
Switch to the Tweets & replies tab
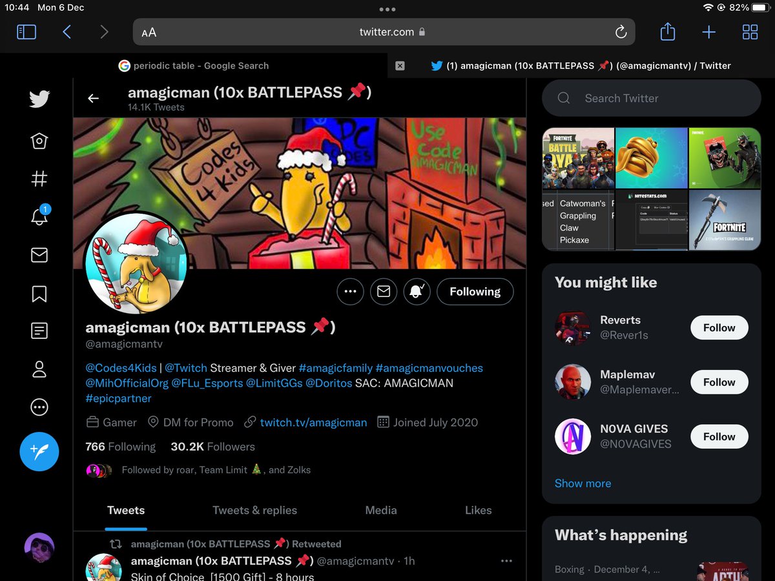click(254, 510)
